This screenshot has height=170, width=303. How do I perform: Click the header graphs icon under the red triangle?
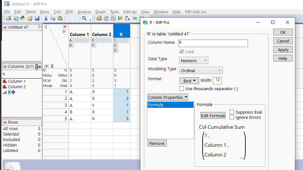(64, 32)
